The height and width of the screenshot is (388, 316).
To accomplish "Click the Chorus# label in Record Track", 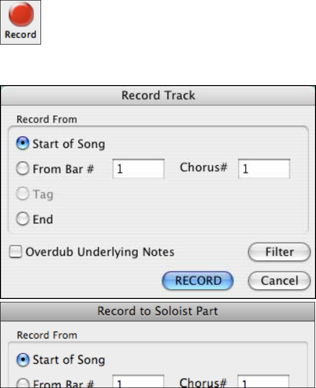I will (203, 167).
